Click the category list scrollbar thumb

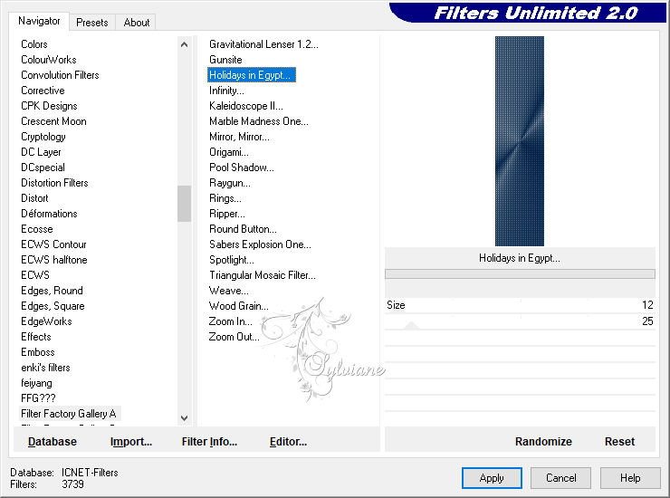184,204
